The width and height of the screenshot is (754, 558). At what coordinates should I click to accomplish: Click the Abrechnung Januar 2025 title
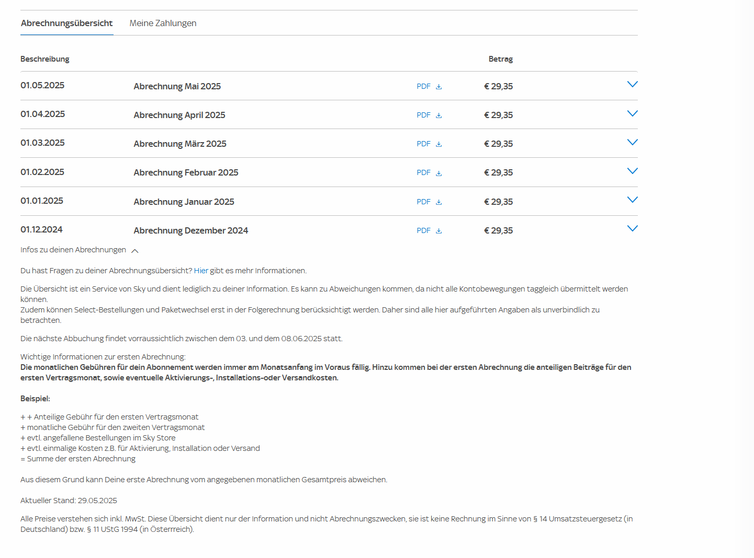(x=184, y=202)
